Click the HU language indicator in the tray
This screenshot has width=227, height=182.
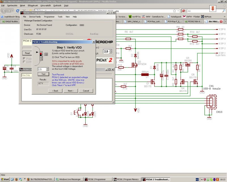[197, 179]
